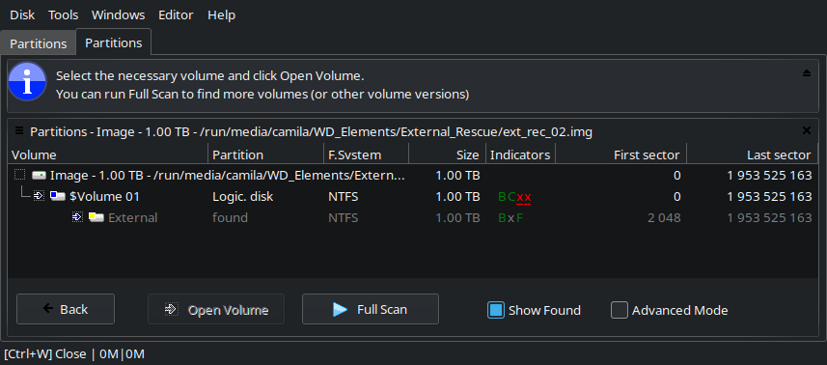Select the $Volume 01 row
The height and width of the screenshot is (365, 827).
point(413,196)
